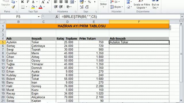
Task: Click the Decrease Indent icon
Action: [56, 7]
